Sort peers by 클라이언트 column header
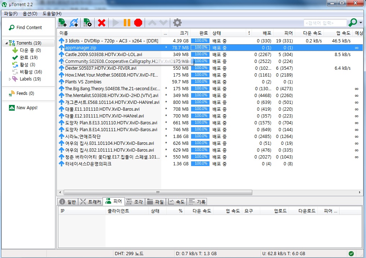This screenshot has width=366, height=258. (127, 211)
